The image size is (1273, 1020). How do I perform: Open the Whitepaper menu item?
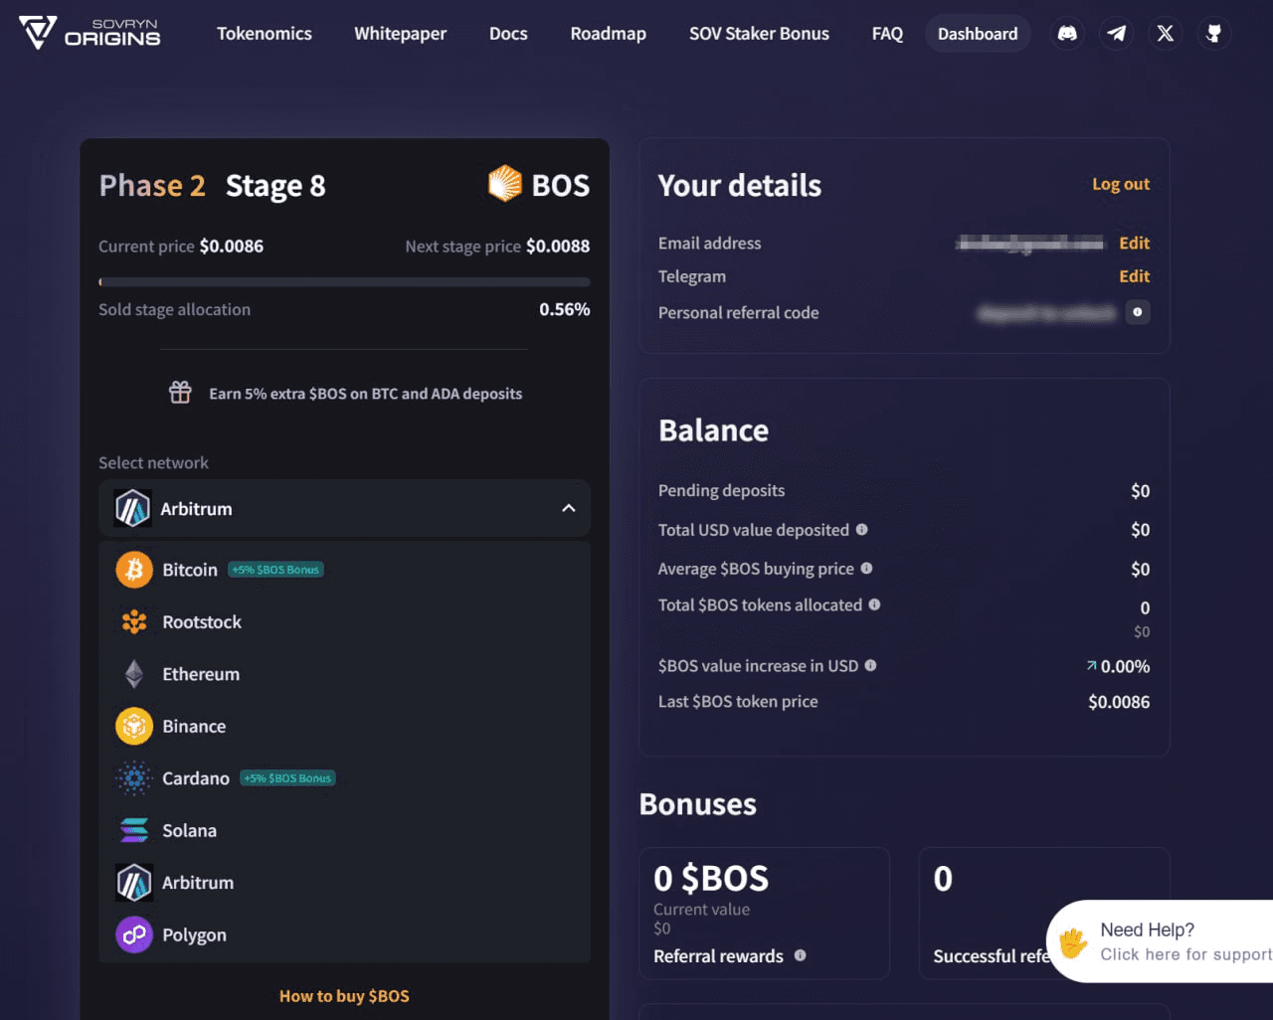coord(401,34)
